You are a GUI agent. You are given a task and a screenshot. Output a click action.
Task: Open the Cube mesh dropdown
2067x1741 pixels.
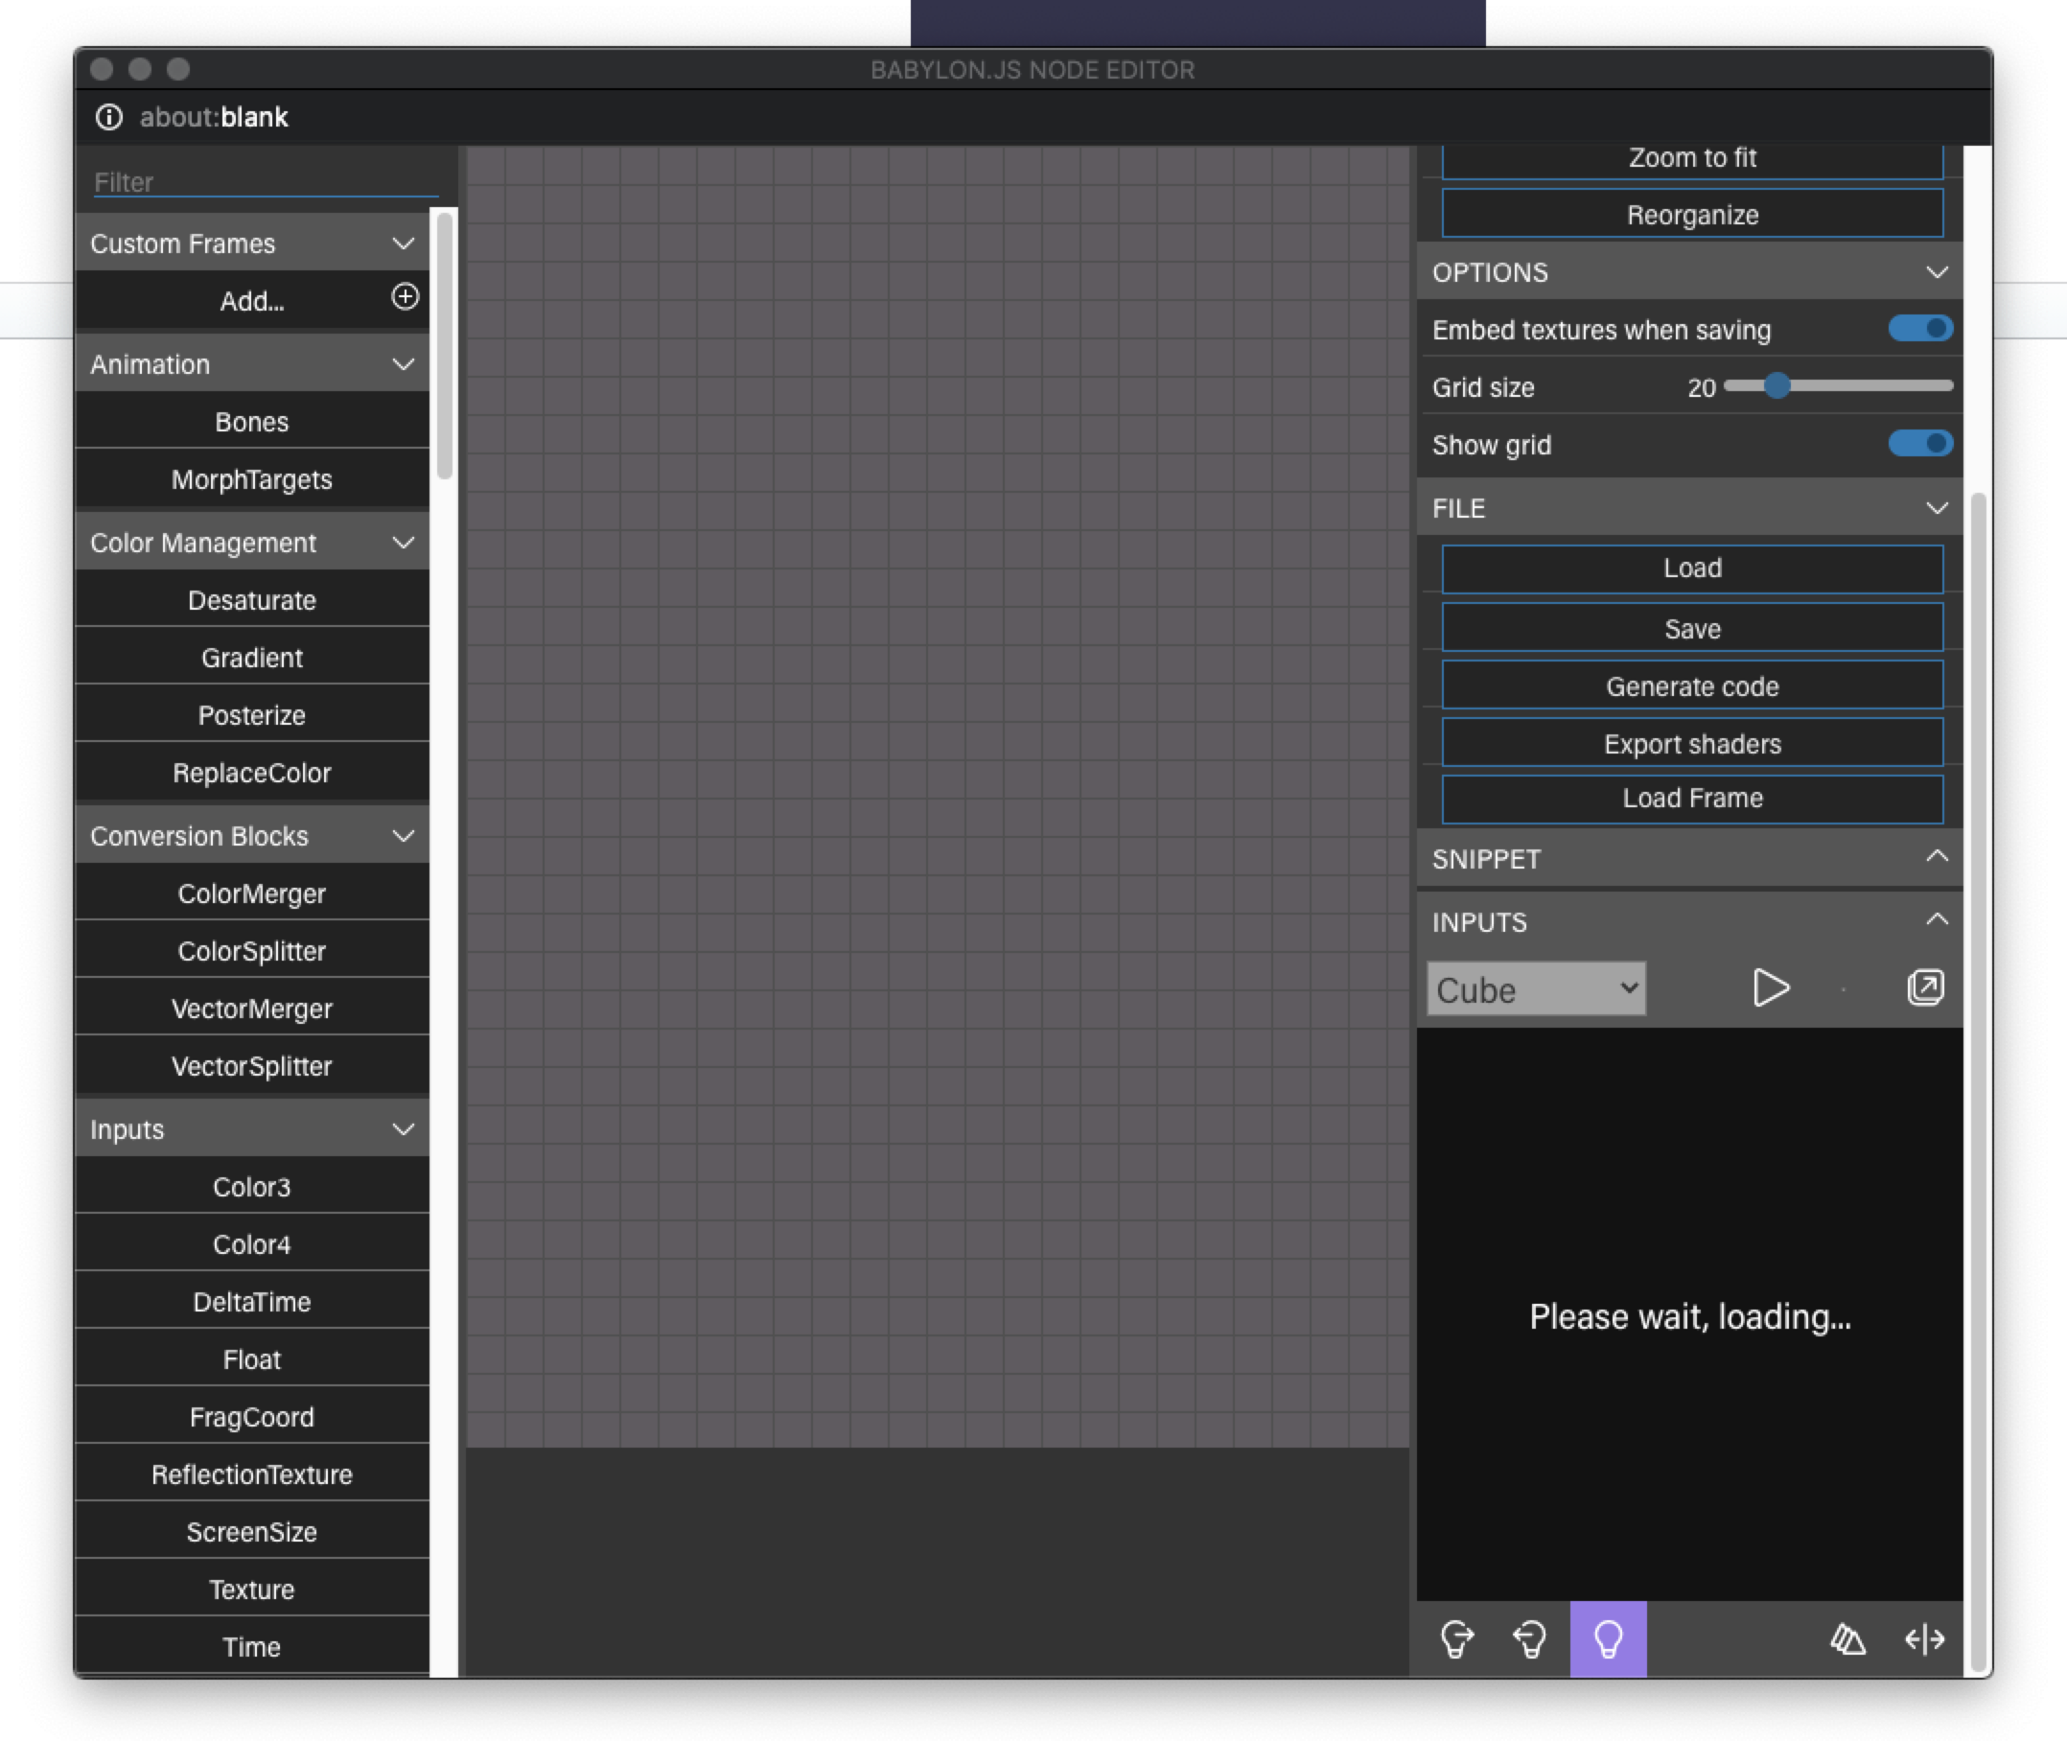coord(1535,989)
